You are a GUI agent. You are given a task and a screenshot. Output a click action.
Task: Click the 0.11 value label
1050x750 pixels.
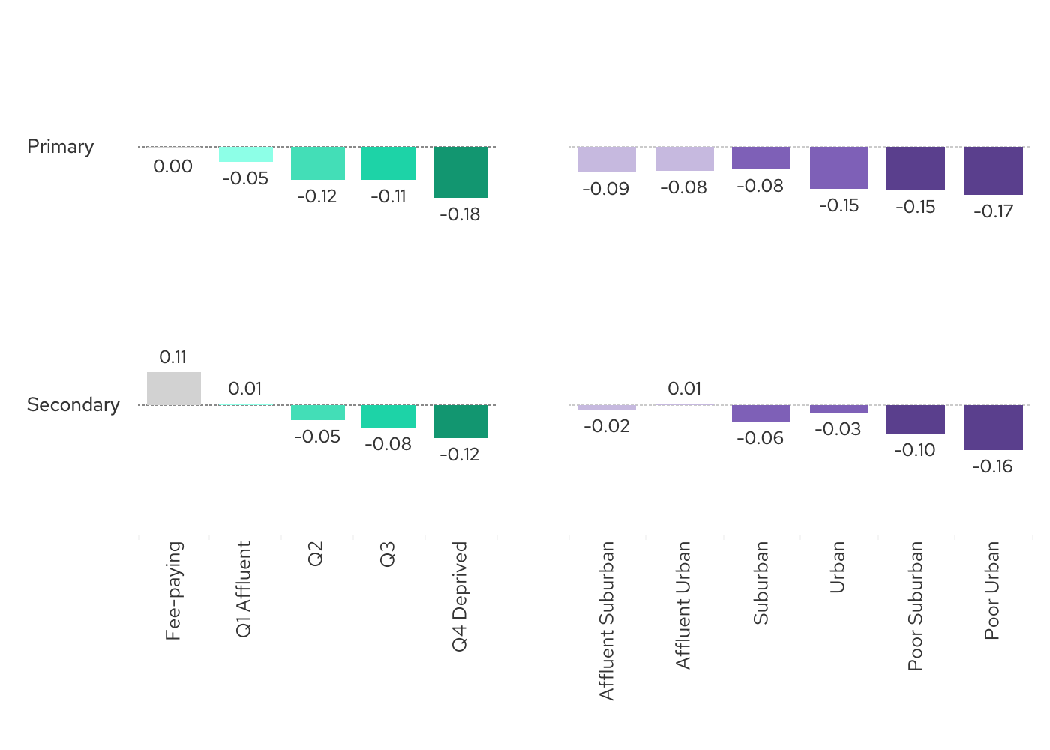point(173,357)
